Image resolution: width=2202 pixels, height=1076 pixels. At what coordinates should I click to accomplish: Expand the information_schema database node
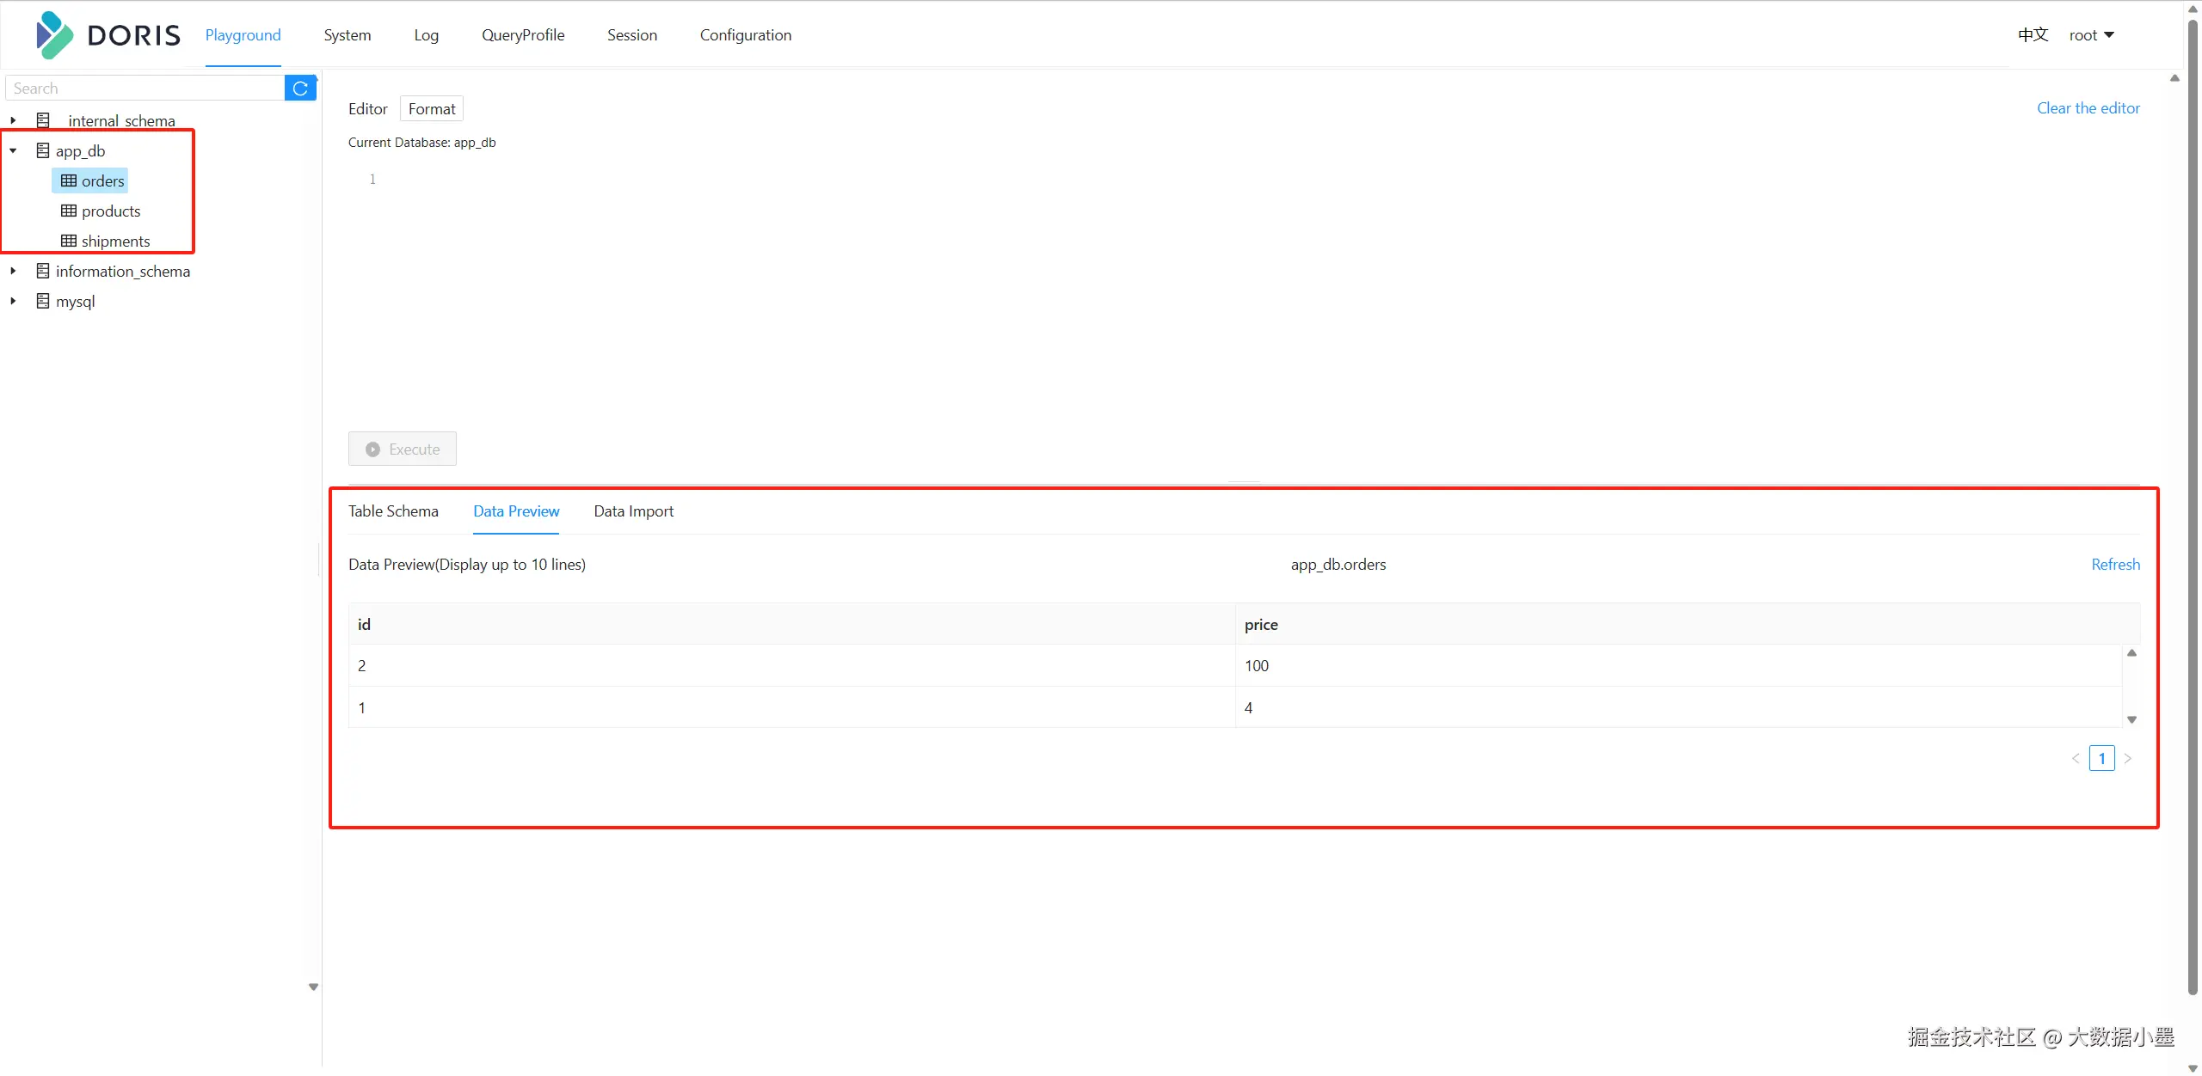point(13,271)
